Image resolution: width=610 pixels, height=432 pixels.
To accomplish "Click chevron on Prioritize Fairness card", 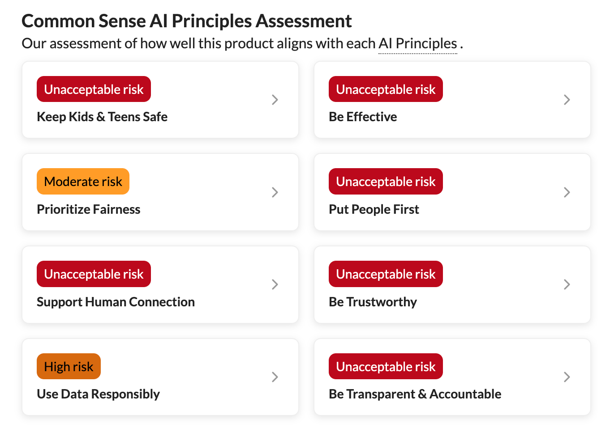I will click(275, 192).
